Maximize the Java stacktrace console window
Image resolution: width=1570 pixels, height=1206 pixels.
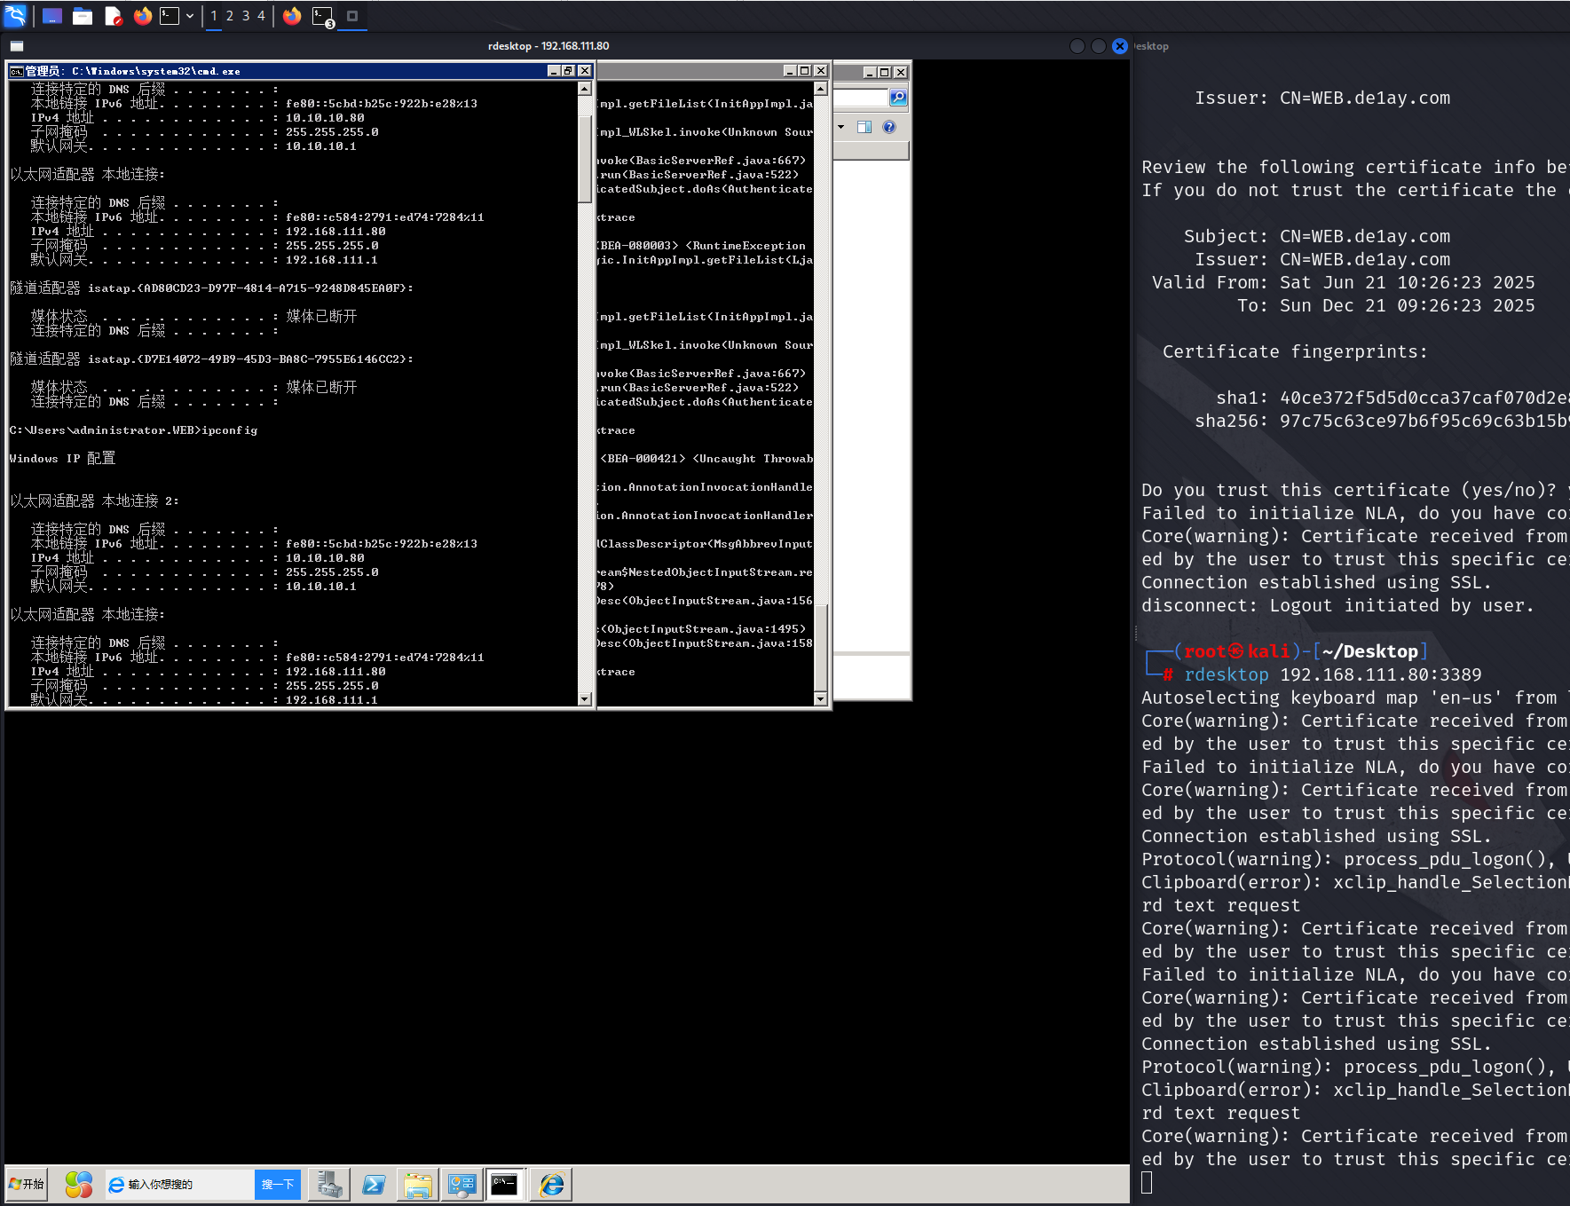click(805, 71)
